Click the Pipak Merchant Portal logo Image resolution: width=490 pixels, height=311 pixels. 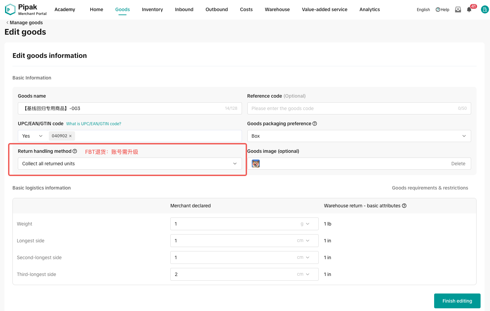point(26,9)
